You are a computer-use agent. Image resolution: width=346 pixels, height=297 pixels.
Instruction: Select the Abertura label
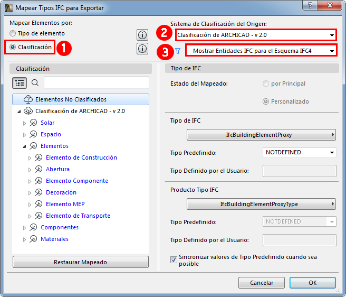(x=57, y=169)
